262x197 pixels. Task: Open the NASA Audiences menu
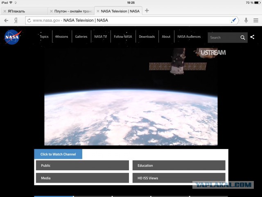(189, 37)
